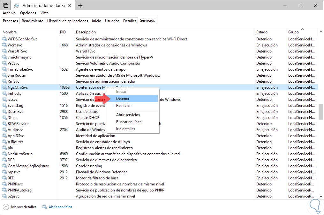Click the services icon beside Abrir servicios link
324x215 pixels.
click(x=44, y=207)
